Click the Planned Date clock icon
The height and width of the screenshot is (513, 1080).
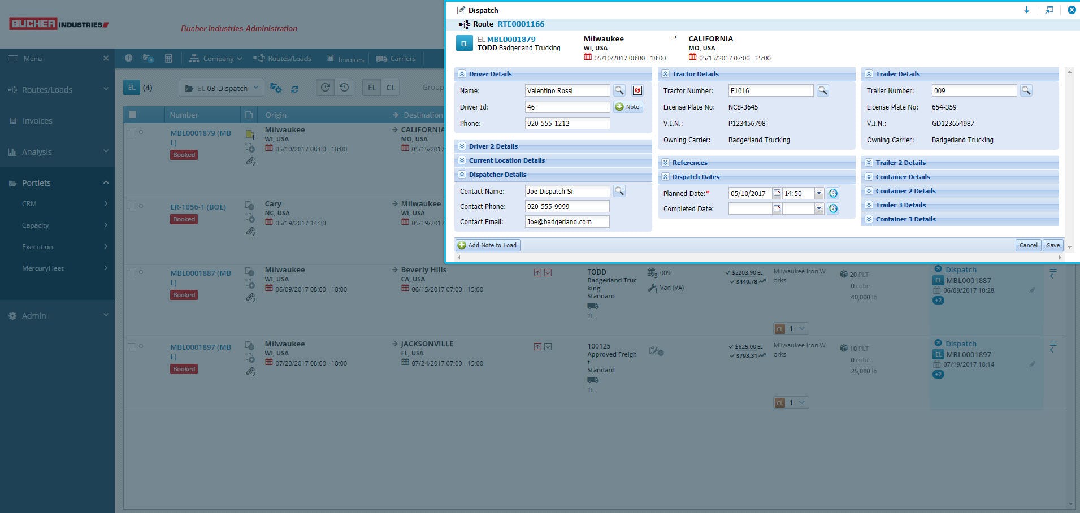pyautogui.click(x=833, y=193)
